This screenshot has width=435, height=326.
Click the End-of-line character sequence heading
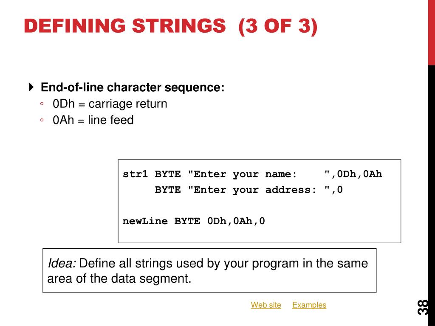(133, 87)
